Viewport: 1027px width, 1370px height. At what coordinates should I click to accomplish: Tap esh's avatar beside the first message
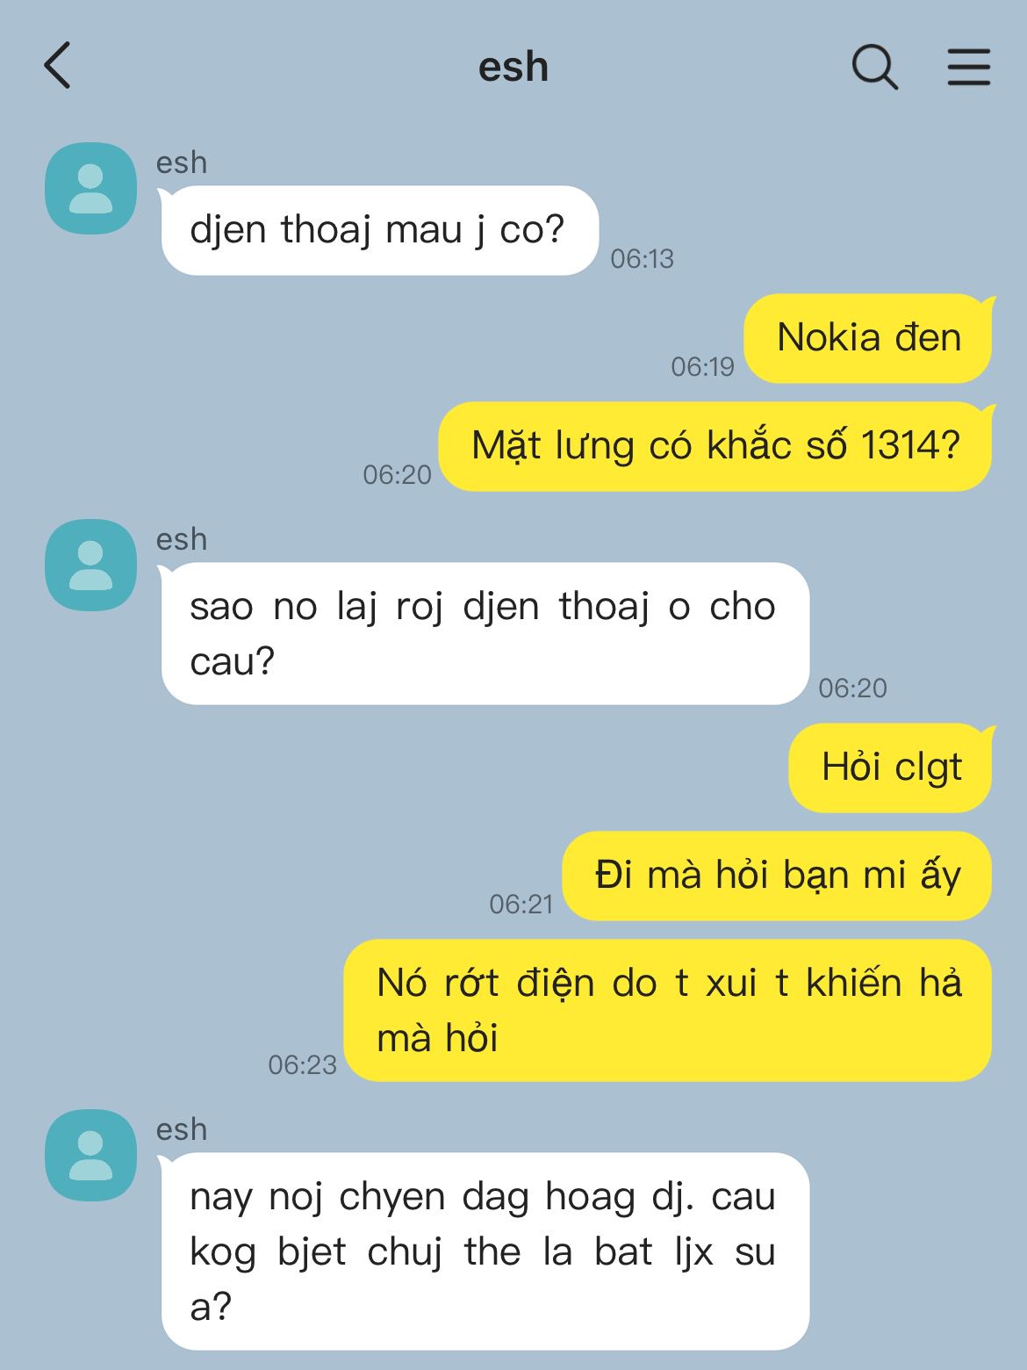coord(90,188)
